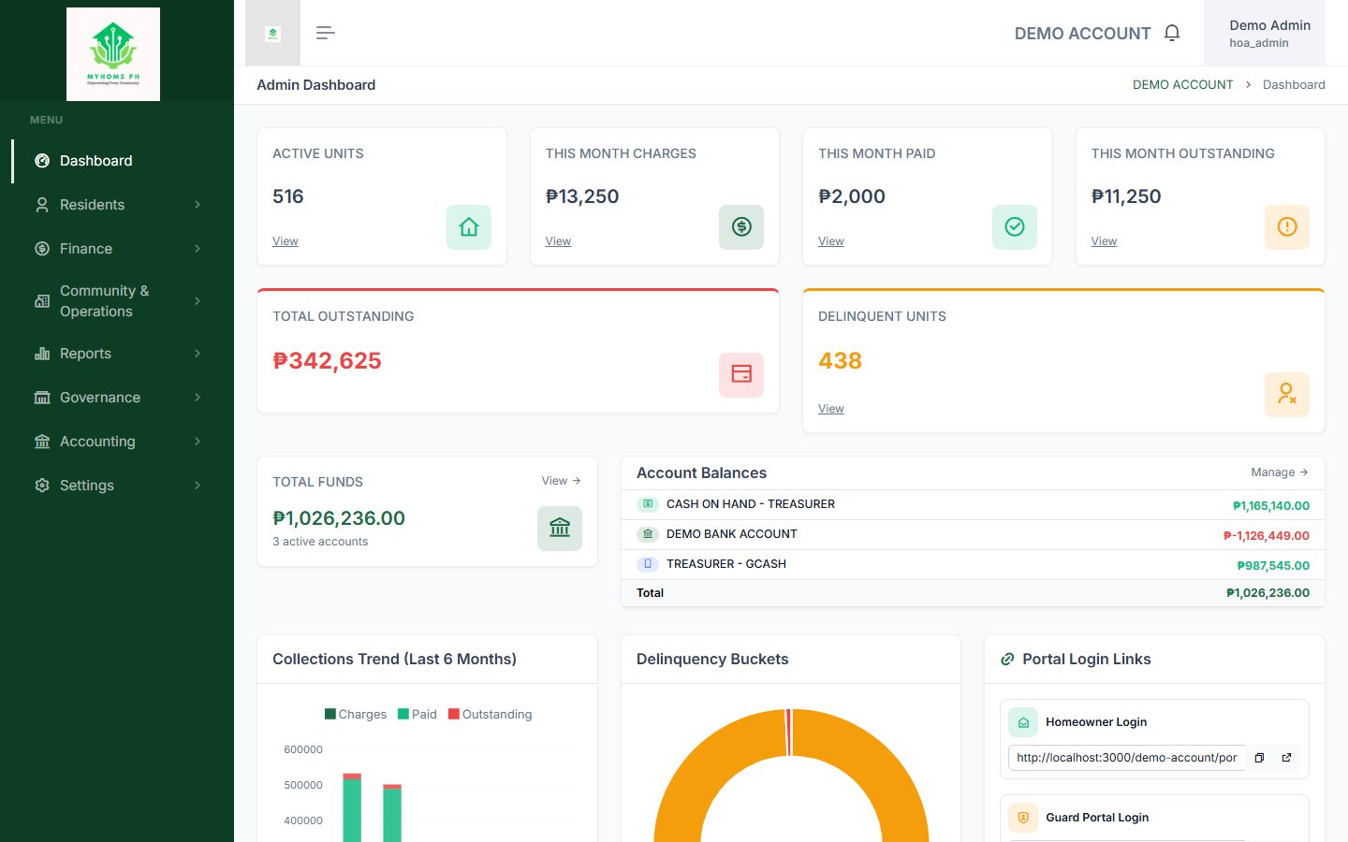
Task: Click View link under This Month Charges
Action: (x=558, y=241)
